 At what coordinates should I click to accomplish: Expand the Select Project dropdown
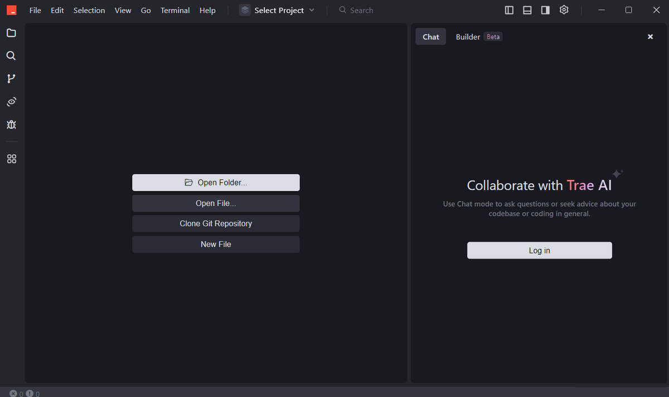tap(278, 10)
